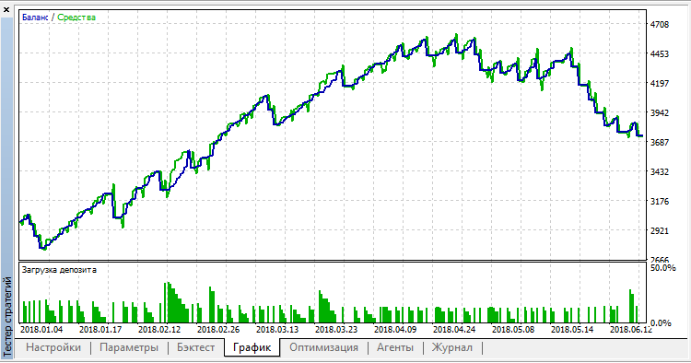Screen dimensions: 691x363
Task: Click the Баланс legend label
Action: coord(35,18)
